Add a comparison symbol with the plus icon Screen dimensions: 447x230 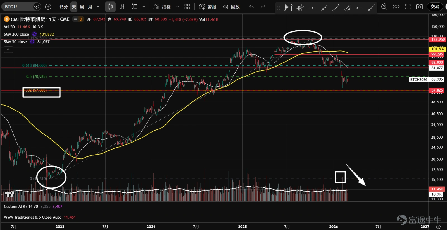pos(48,7)
